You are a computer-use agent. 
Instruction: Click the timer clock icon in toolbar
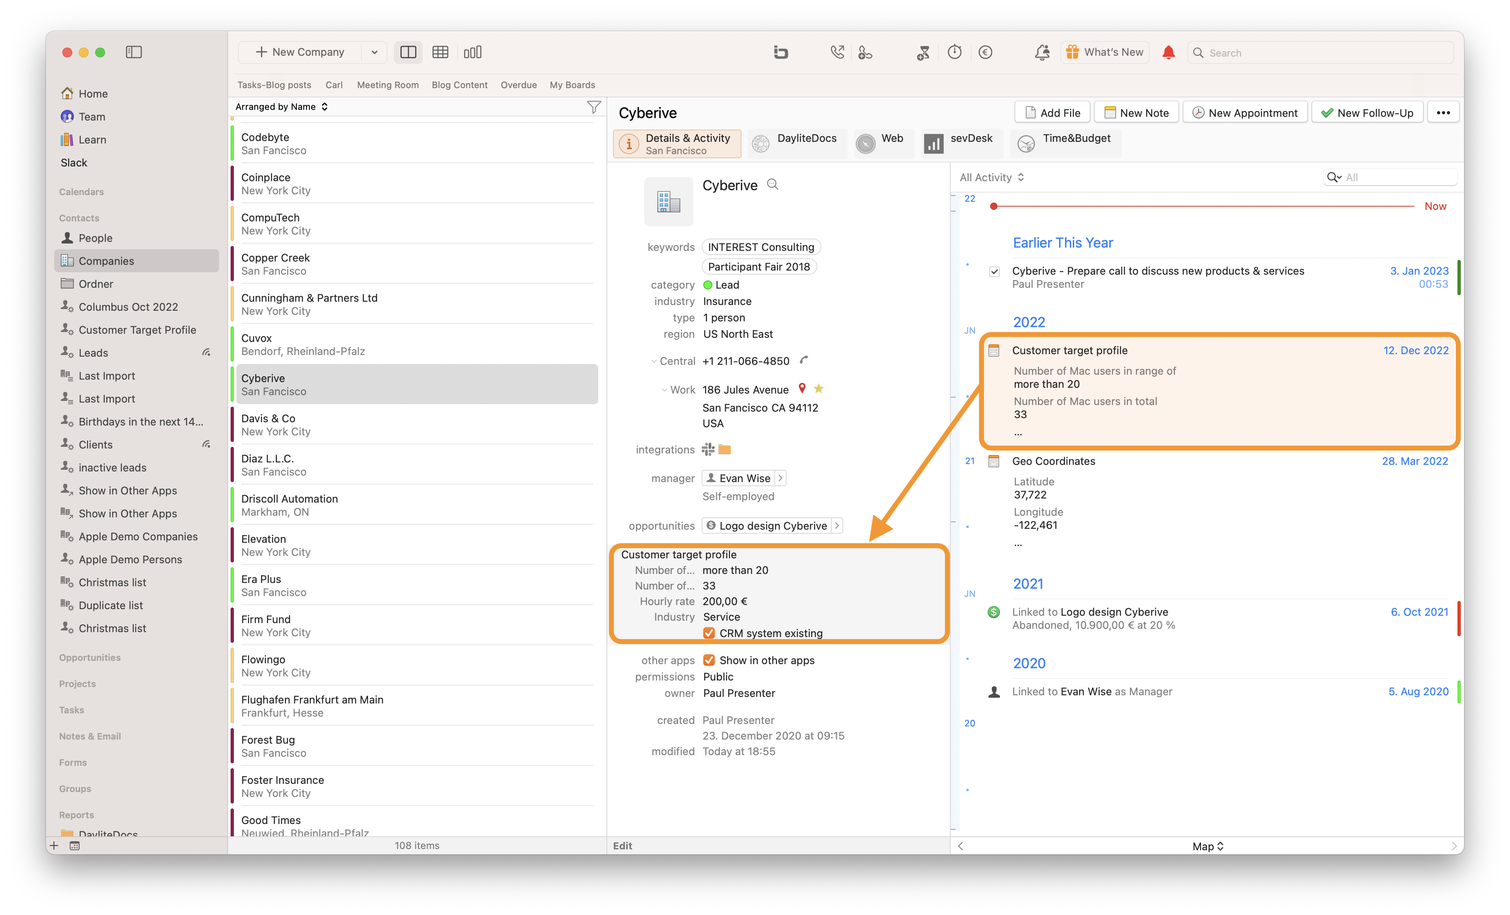pos(955,52)
